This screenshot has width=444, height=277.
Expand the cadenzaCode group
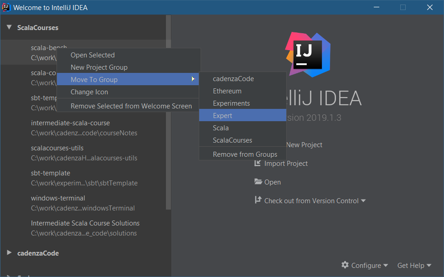coord(9,253)
